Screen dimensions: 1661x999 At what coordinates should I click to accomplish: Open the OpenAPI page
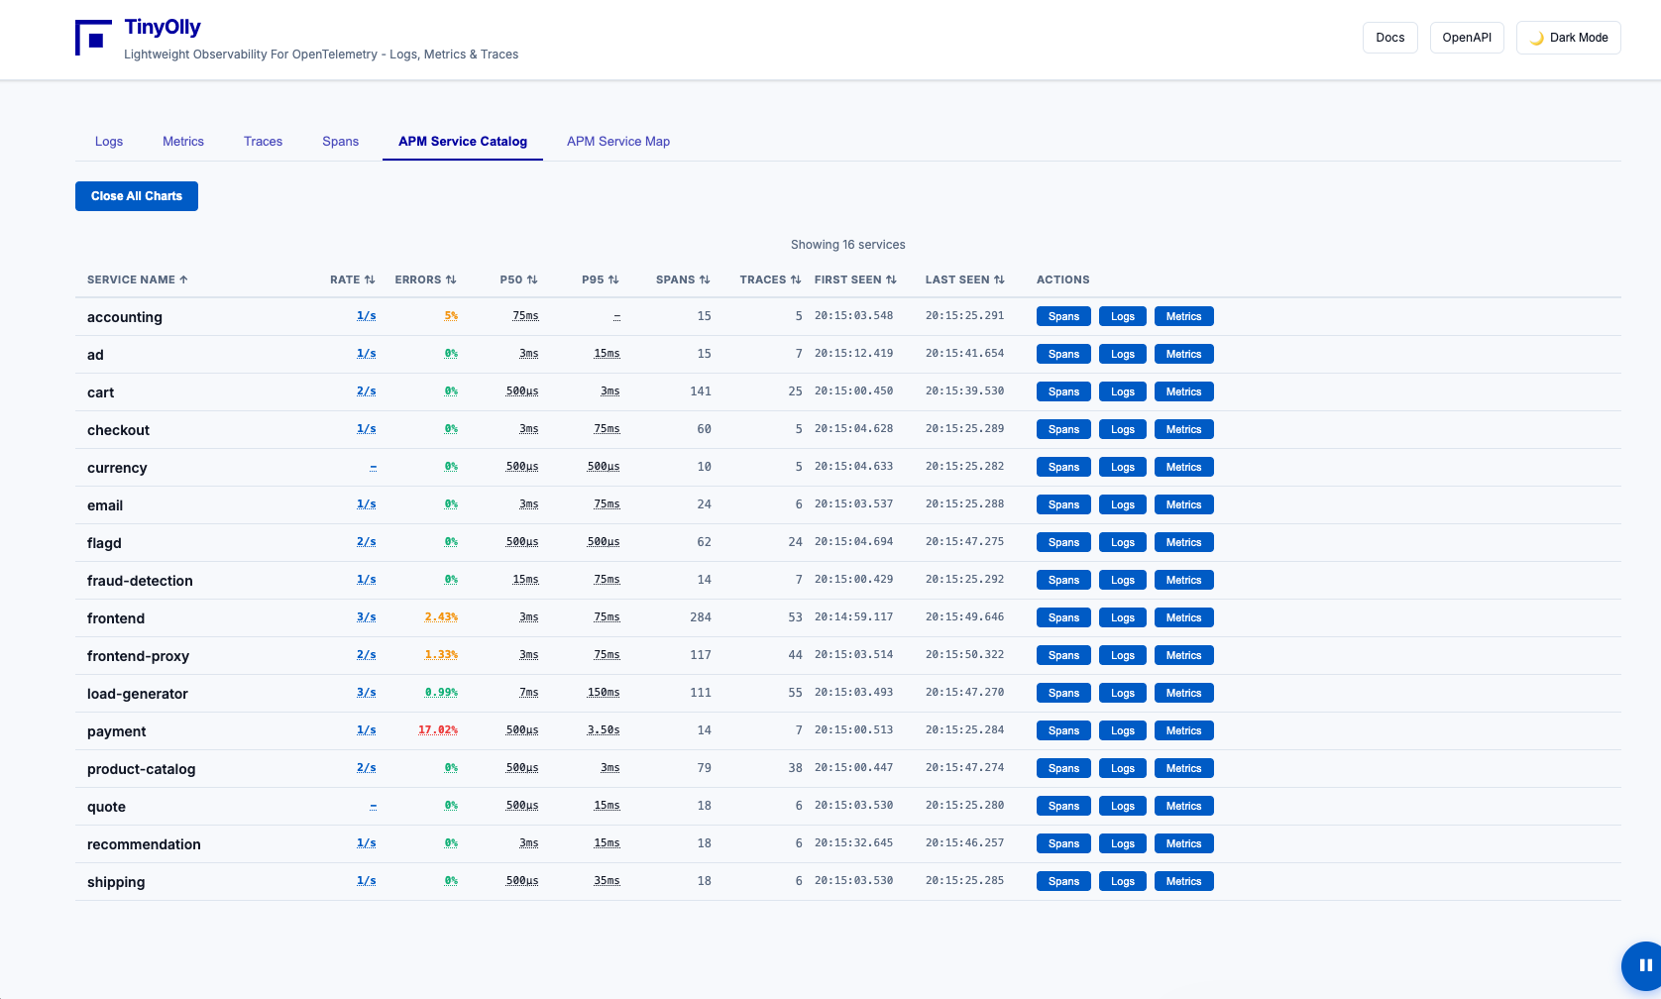(1466, 38)
